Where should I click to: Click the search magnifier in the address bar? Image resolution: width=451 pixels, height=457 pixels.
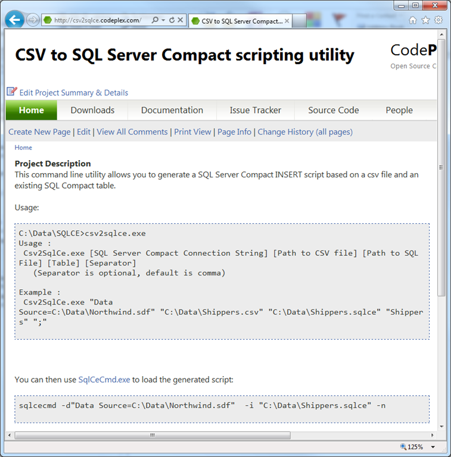pos(155,20)
